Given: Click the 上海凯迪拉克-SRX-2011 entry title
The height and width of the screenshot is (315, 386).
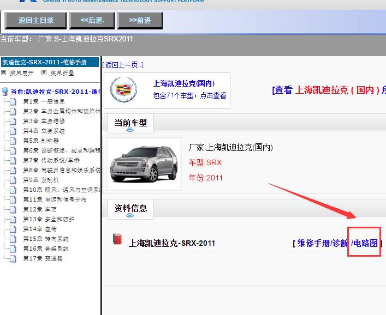Looking at the screenshot, I should 172,243.
